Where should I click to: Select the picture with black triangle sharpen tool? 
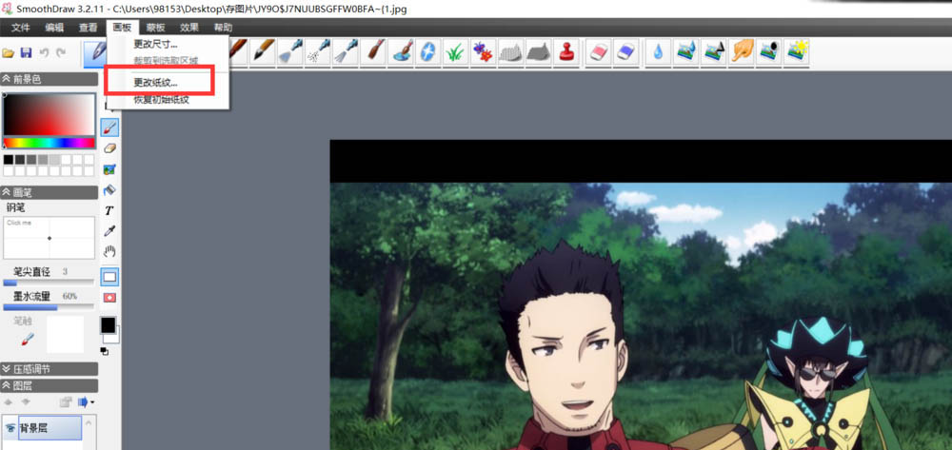[x=714, y=51]
